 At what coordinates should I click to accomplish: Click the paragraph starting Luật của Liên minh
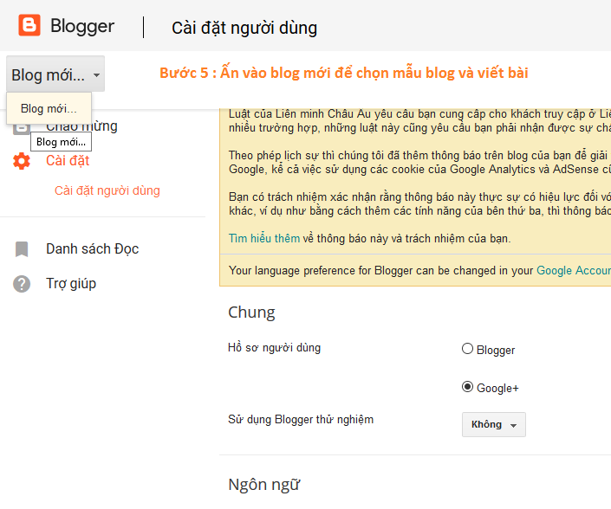(419, 121)
